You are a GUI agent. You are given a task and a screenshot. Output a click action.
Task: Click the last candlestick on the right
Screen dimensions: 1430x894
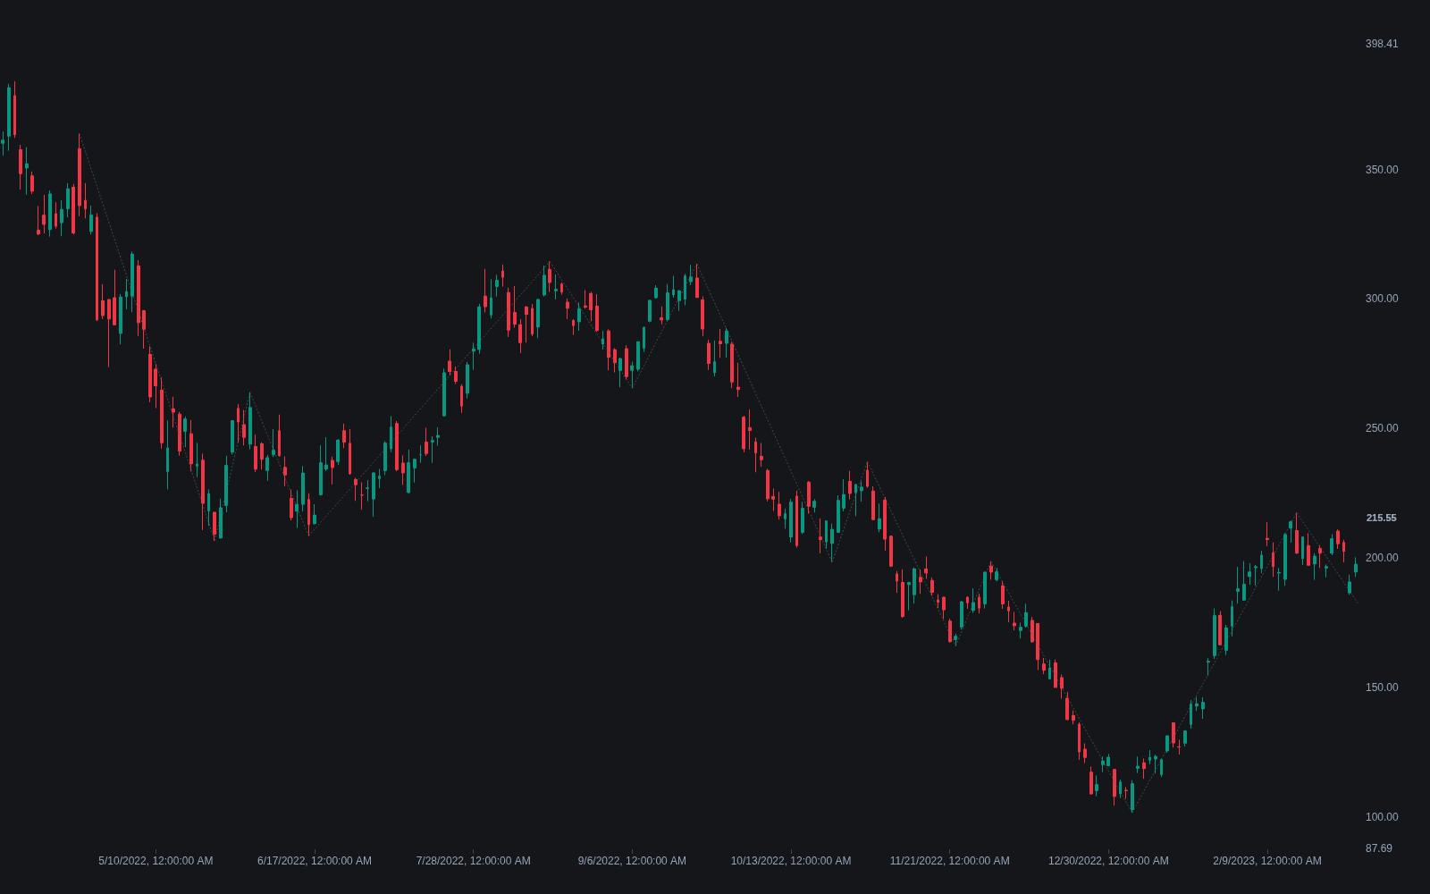tap(1356, 567)
